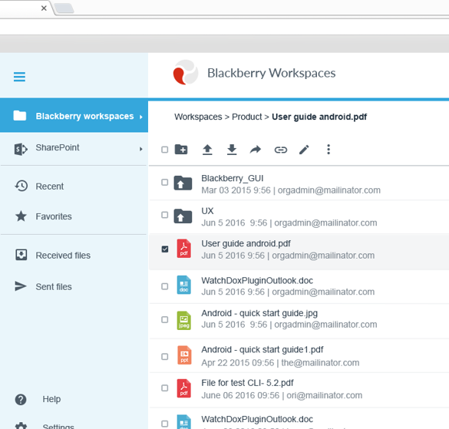This screenshot has width=449, height=429.
Task: Check the Android - quick start guide1.pdf checkbox
Action: click(x=165, y=357)
